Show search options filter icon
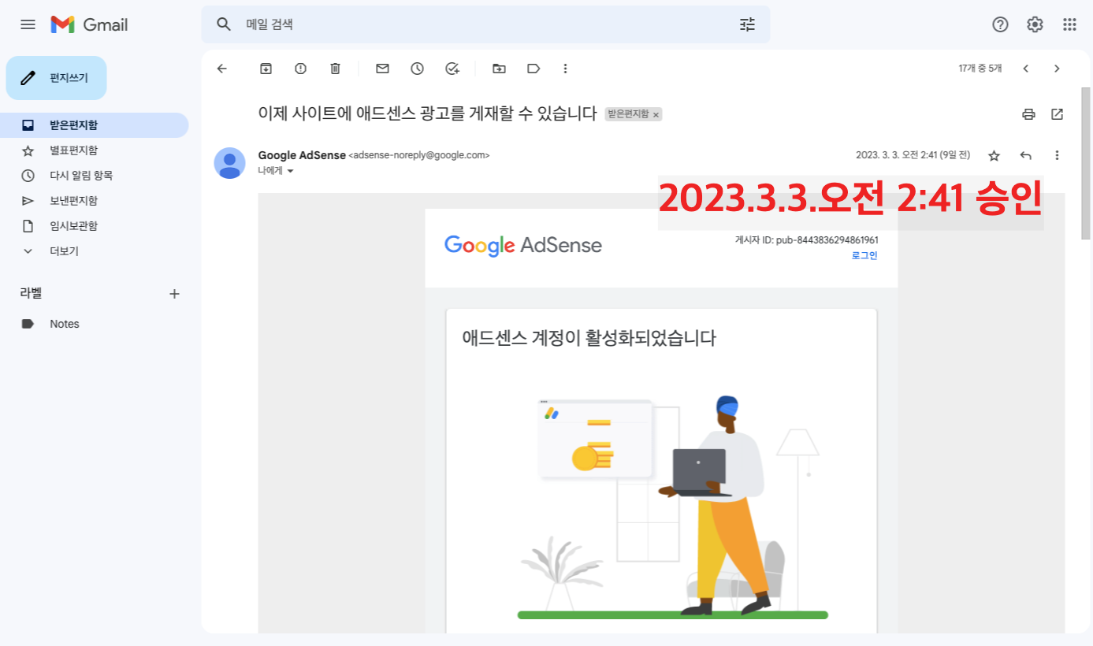This screenshot has height=646, width=1093. click(x=747, y=24)
